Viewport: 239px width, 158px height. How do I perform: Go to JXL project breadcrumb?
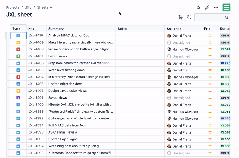coord(28,7)
